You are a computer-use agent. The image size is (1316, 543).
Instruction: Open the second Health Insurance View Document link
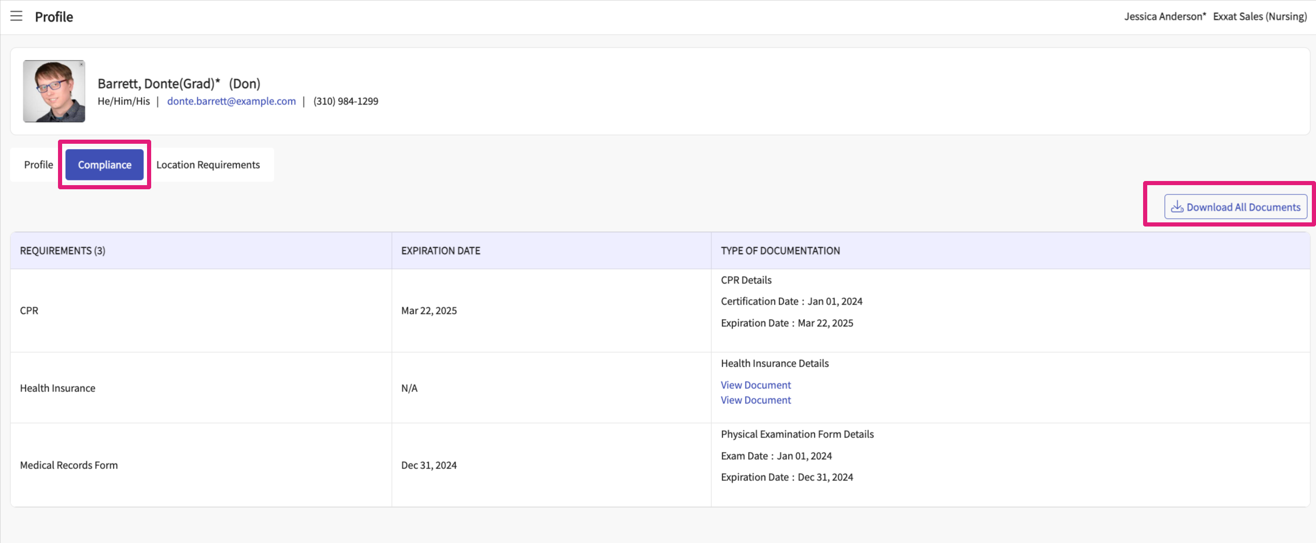pyautogui.click(x=755, y=400)
